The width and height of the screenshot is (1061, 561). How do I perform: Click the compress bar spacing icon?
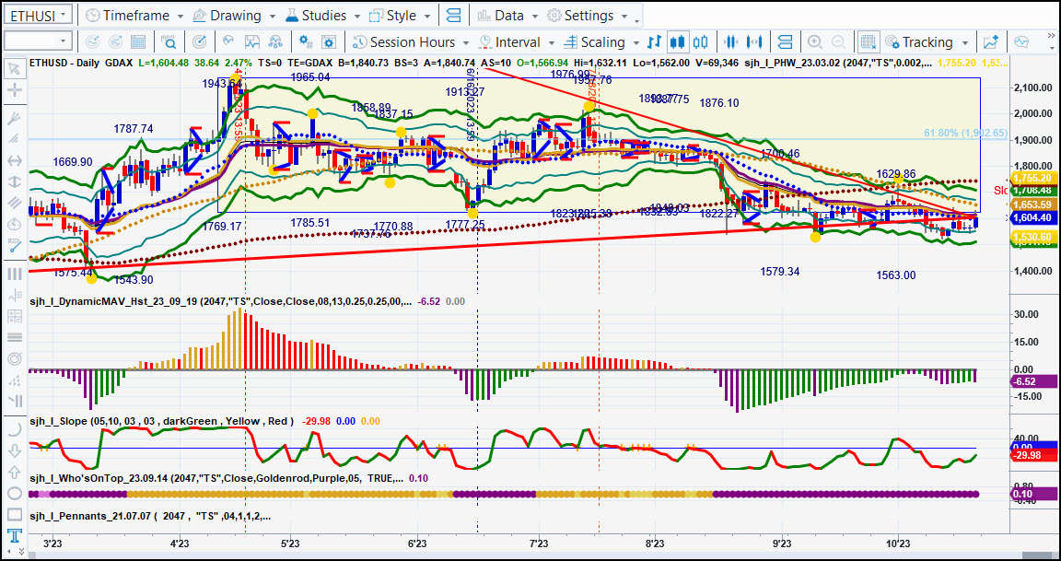tap(730, 42)
